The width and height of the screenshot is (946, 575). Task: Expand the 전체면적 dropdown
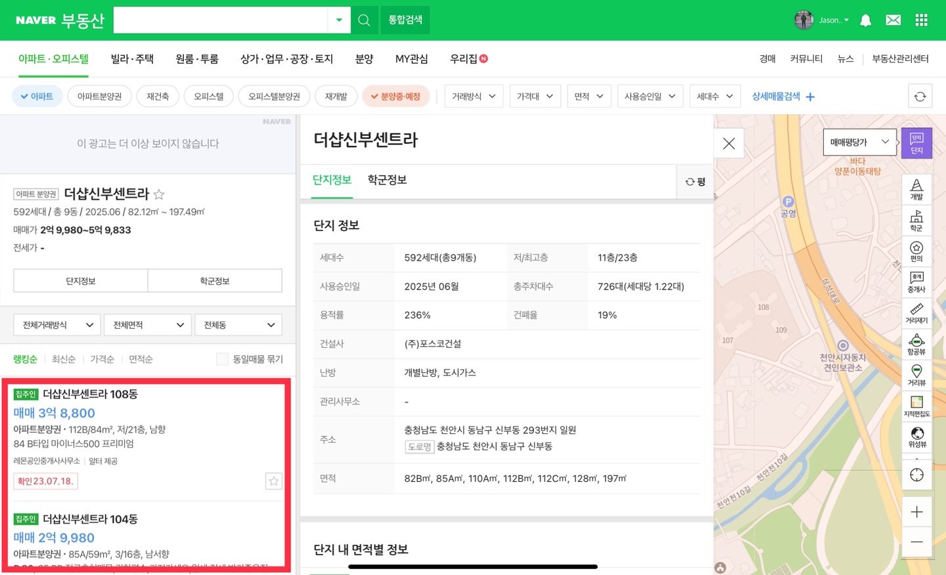148,325
